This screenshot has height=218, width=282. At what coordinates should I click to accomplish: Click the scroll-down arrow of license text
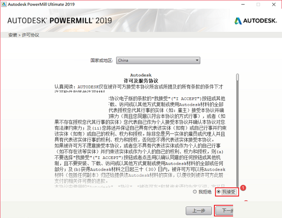pos(237,186)
